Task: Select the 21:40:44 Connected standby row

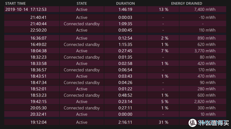Action: [115, 24]
